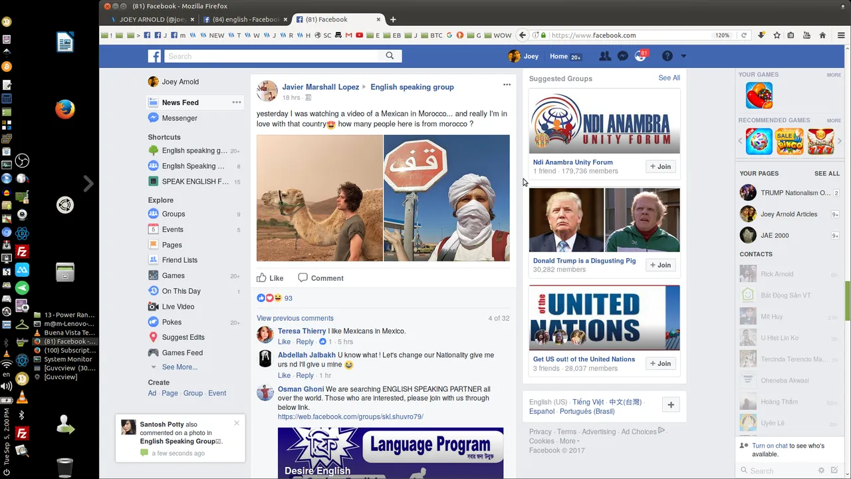Viewport: 851px width, 479px height.
Task: Open Groups in Explore section
Action: click(x=174, y=214)
